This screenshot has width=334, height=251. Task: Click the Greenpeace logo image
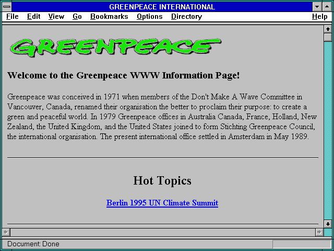click(116, 48)
